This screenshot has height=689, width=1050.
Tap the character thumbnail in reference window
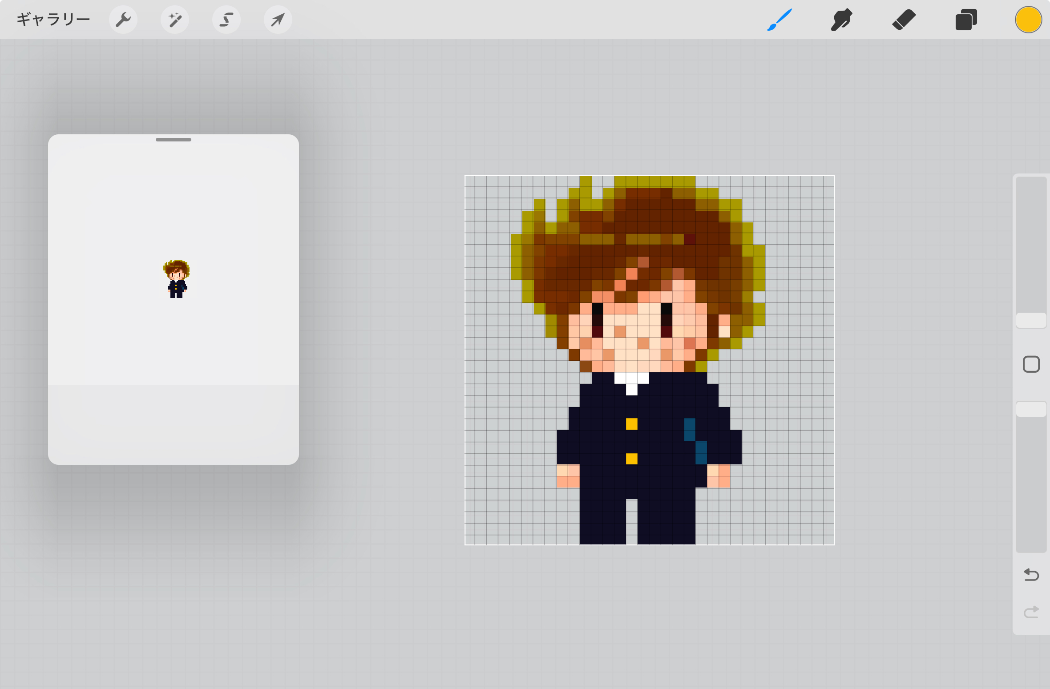click(x=177, y=279)
